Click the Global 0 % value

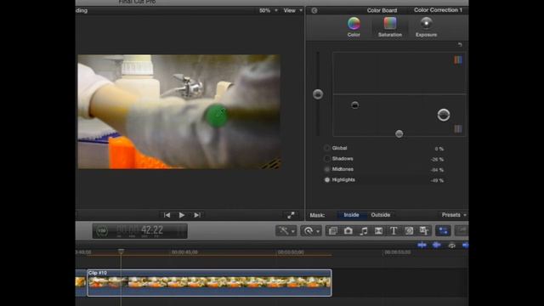(x=439, y=149)
